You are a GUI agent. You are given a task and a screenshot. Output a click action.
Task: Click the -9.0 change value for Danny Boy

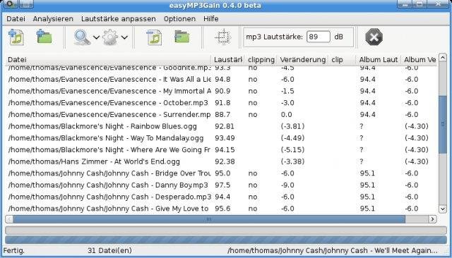click(x=287, y=185)
